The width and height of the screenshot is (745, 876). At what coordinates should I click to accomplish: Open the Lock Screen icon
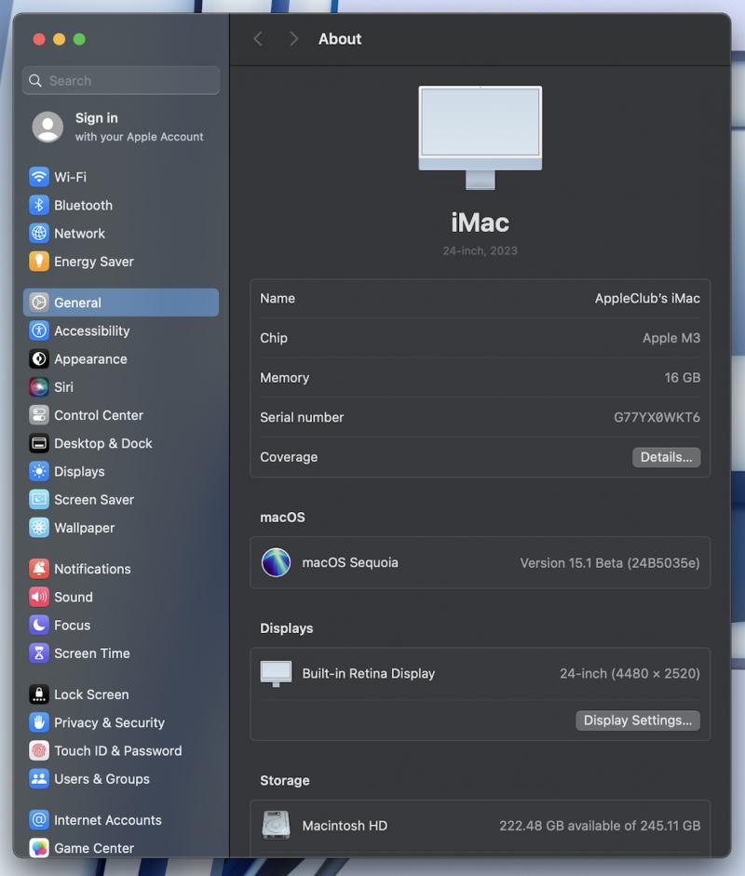39,694
